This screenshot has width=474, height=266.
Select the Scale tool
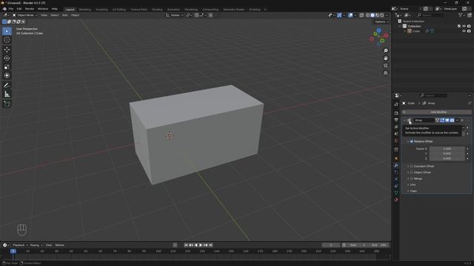coord(7,67)
